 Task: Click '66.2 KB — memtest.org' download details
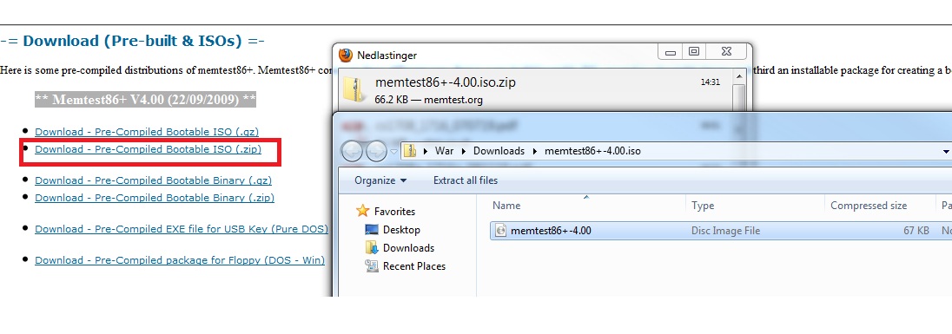pyautogui.click(x=428, y=100)
